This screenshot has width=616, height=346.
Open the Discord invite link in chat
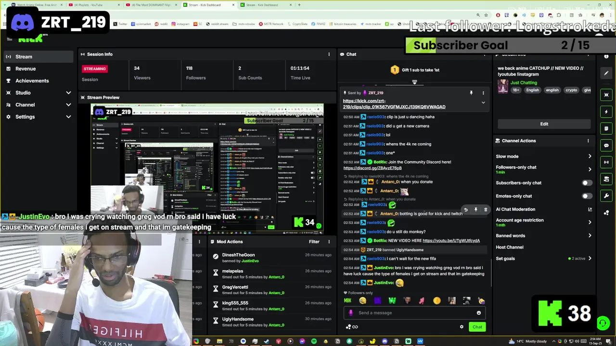pyautogui.click(x=372, y=168)
